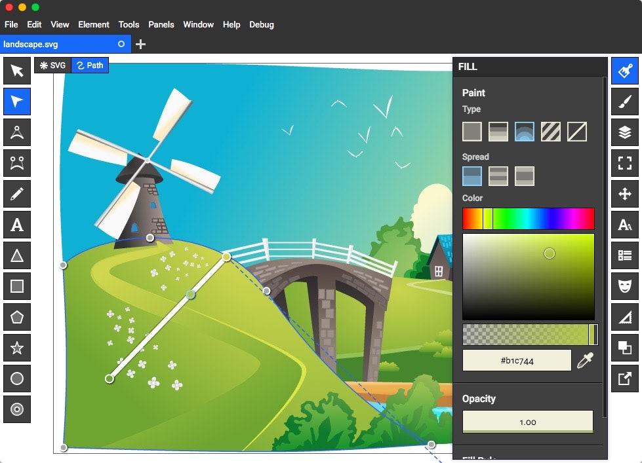Open the Panels menu
The width and height of the screenshot is (642, 463).
tap(161, 24)
